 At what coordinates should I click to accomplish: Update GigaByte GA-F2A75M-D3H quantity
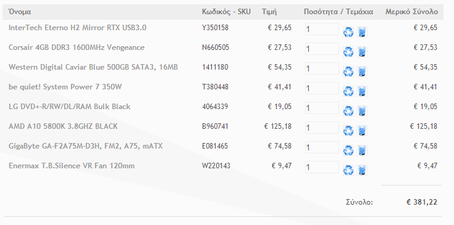348,150
